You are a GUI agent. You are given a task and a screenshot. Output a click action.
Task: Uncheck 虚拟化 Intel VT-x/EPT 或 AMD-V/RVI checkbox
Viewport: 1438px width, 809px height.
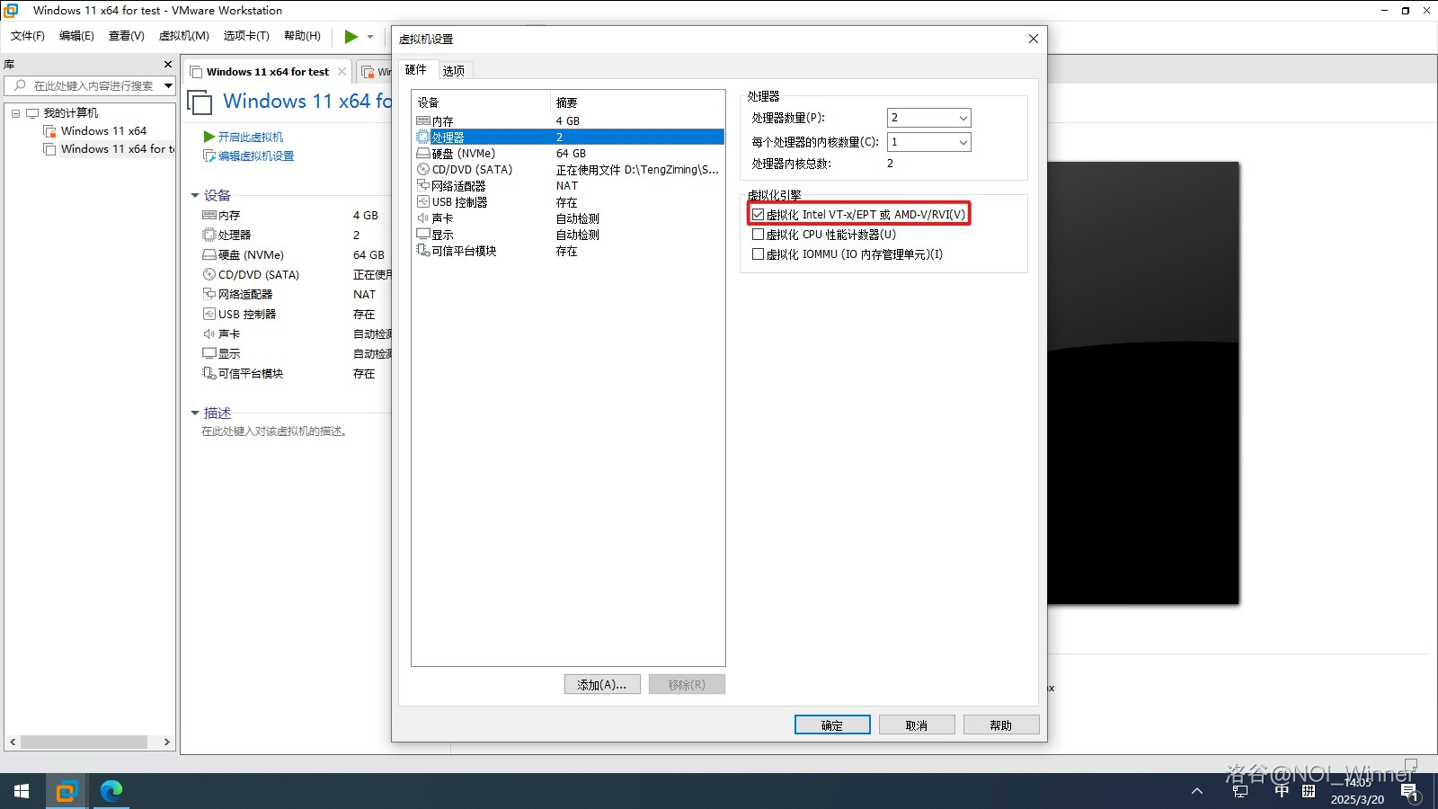[759, 215]
